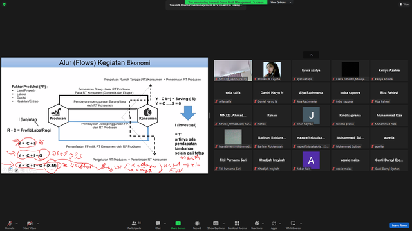Expand the caret next to Reactions
The height and width of the screenshot is (231, 412).
[263, 223]
